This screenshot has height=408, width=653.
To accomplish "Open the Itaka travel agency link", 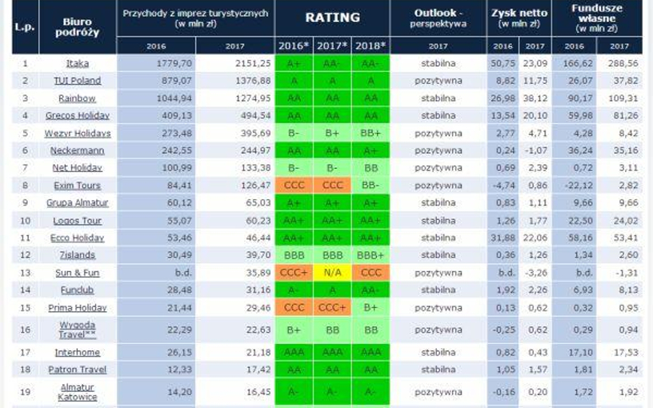I will pos(78,63).
